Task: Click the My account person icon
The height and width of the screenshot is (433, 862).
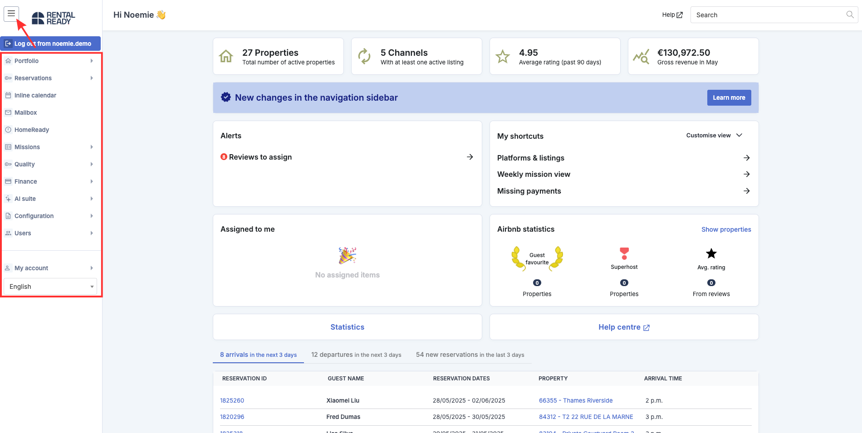Action: point(8,268)
